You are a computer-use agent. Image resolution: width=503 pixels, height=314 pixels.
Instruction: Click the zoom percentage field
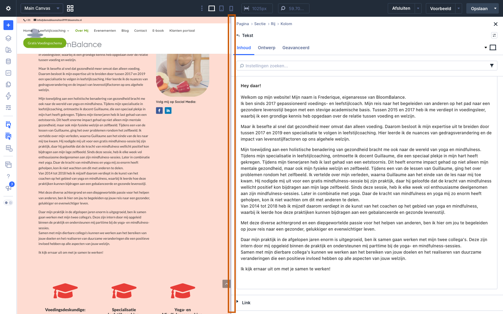[294, 8]
